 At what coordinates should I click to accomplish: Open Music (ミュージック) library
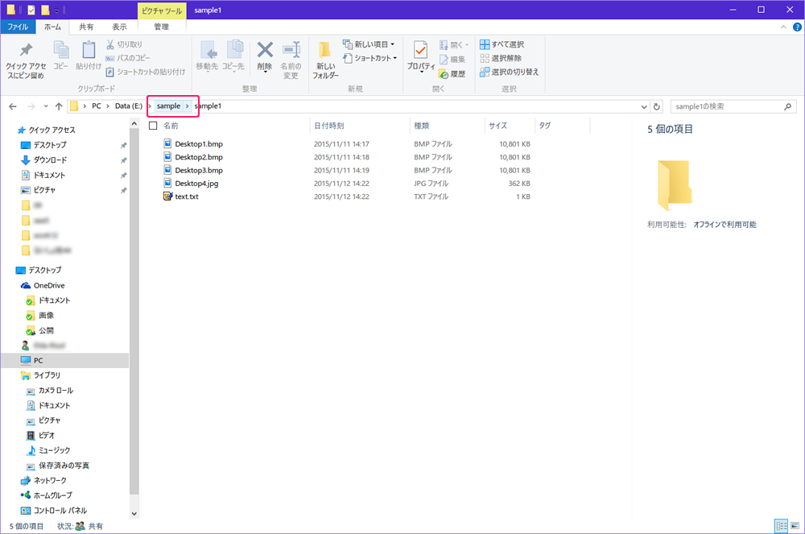54,450
